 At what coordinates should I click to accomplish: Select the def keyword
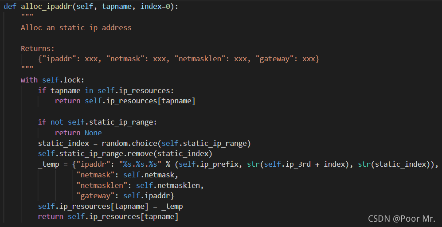10,7
